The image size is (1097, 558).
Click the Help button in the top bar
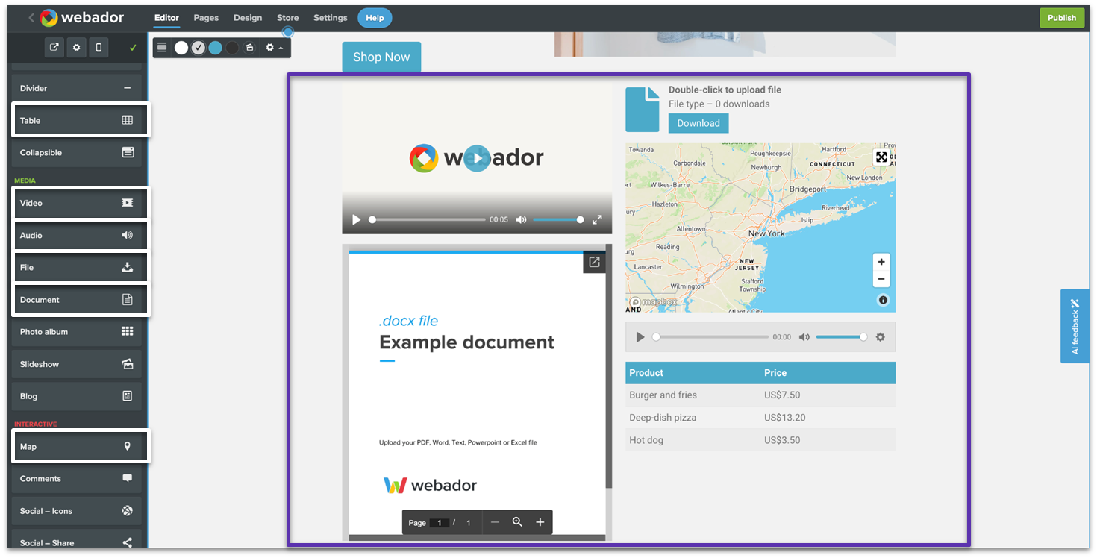[x=375, y=18]
